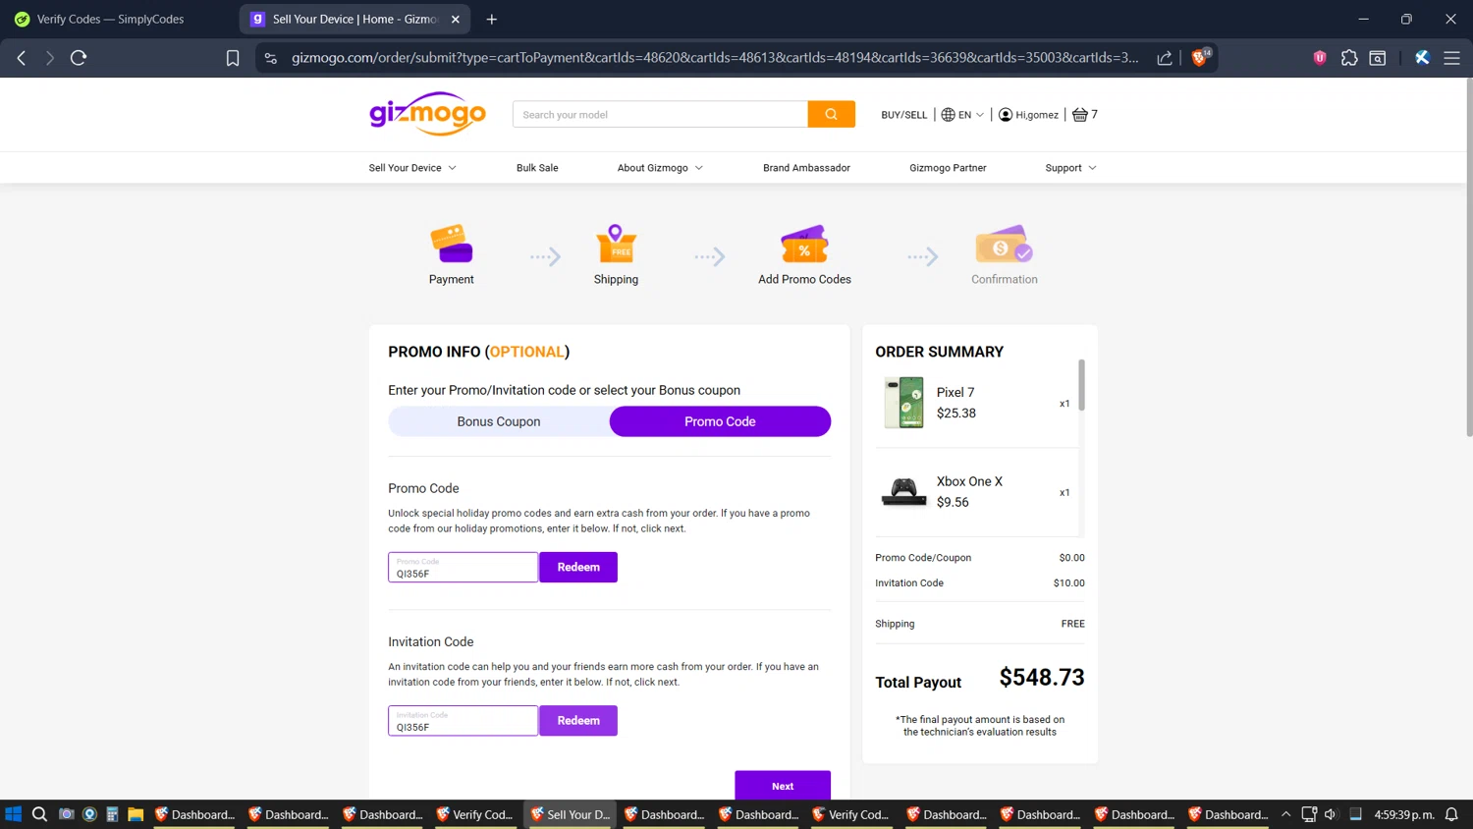Focus the Invitation Code input field
Screen dimensions: 1473x829
point(463,720)
